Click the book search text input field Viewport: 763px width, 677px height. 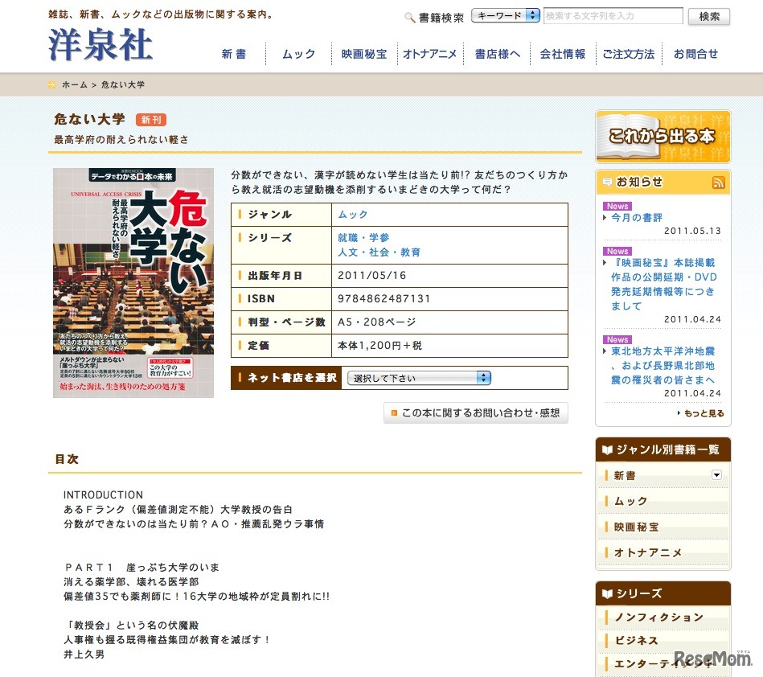[613, 15]
